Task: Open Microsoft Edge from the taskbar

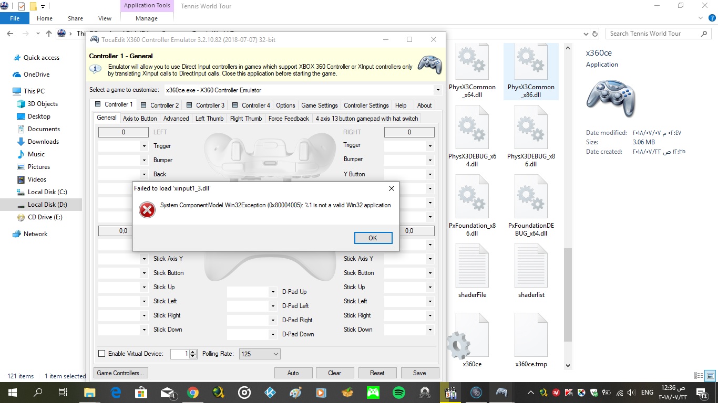Action: pos(115,392)
